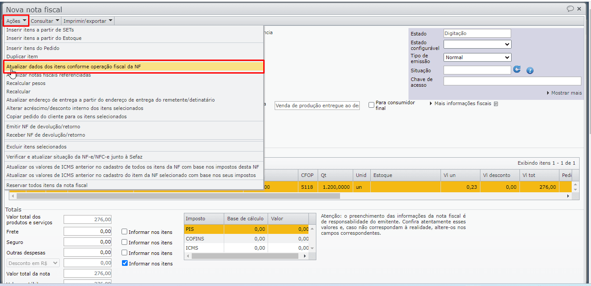Expand Mais informações fiscais

462,104
